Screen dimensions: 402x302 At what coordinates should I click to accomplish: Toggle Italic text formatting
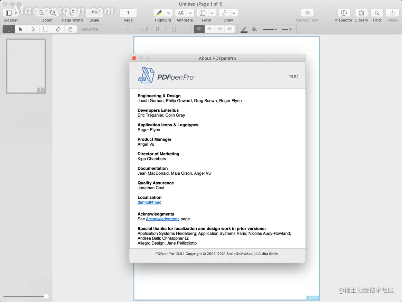(166, 29)
